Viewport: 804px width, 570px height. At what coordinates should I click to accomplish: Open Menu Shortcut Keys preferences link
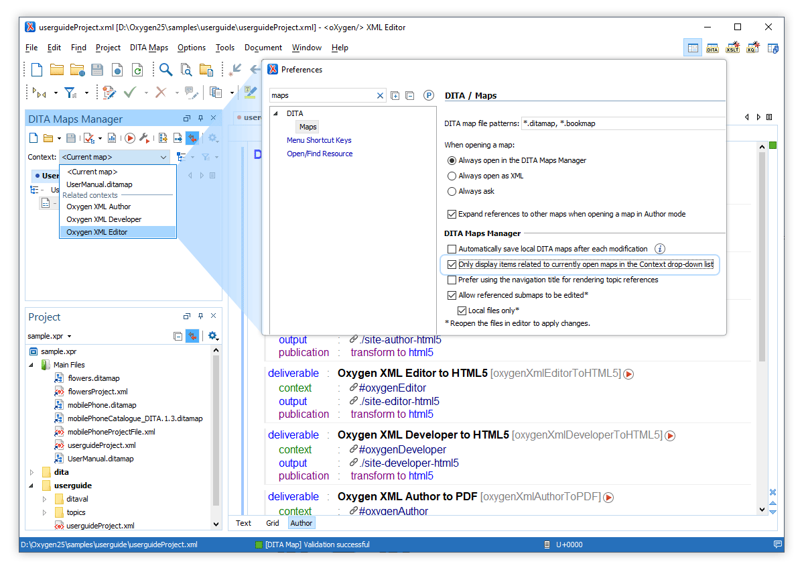319,140
